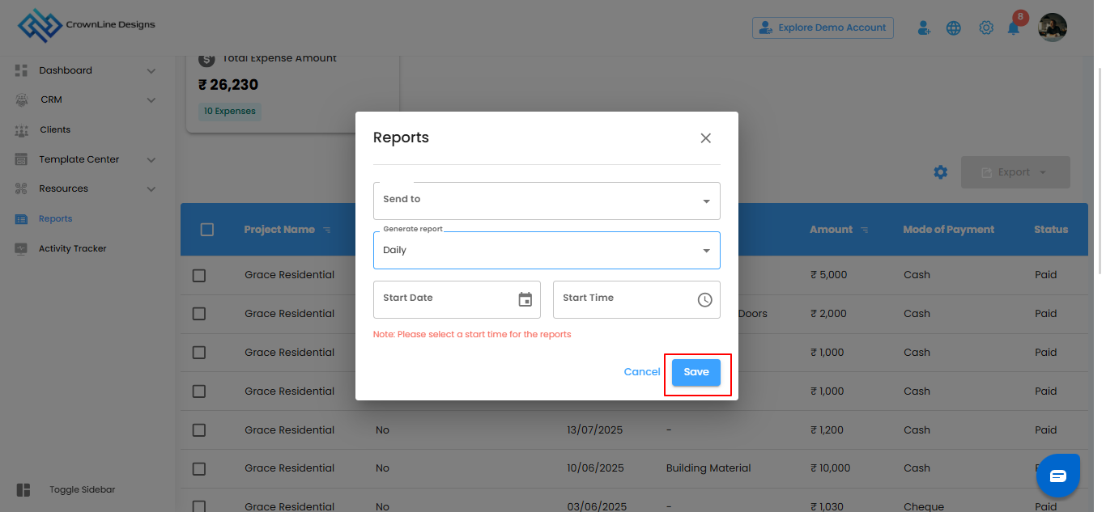Image resolution: width=1106 pixels, height=512 pixels.
Task: Toggle the select-all checkbox in table header
Action: point(206,230)
